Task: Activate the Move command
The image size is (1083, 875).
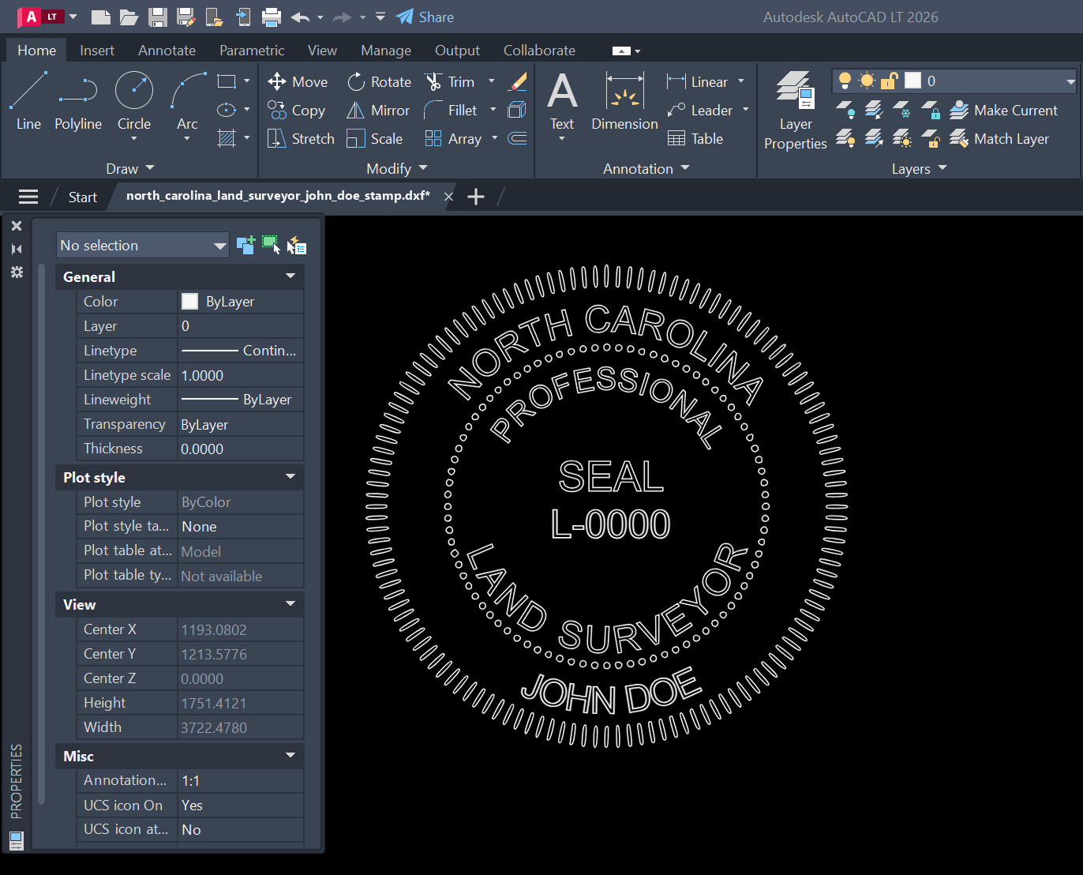Action: tap(298, 81)
